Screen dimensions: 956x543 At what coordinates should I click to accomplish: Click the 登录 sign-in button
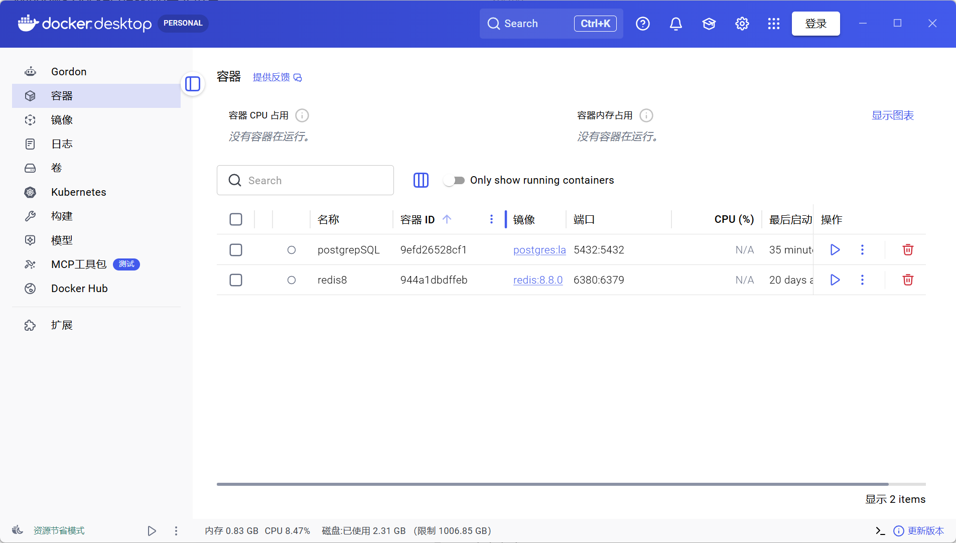816,24
